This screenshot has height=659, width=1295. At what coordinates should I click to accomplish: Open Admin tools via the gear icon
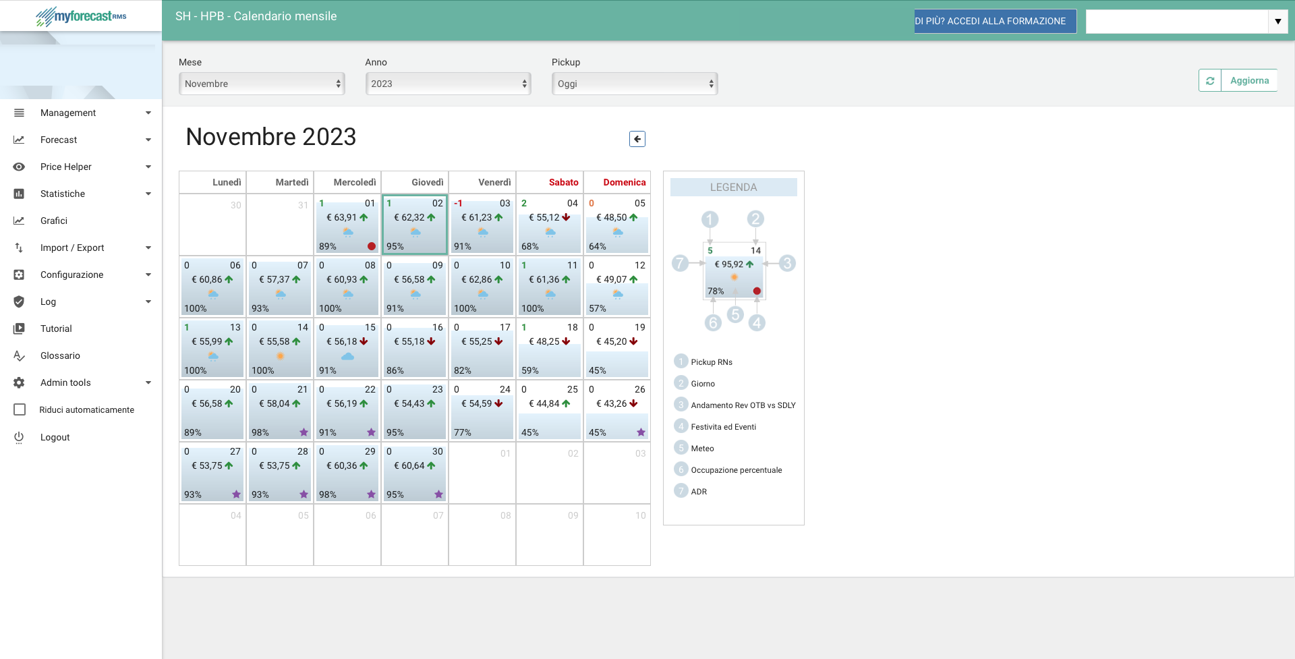click(x=18, y=382)
